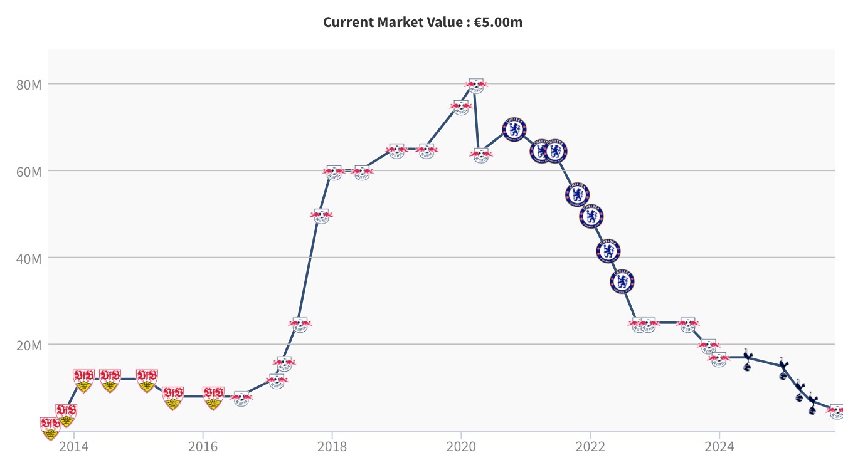Click the final Leipzig crest at chart end
843x470 pixels.
837,410
